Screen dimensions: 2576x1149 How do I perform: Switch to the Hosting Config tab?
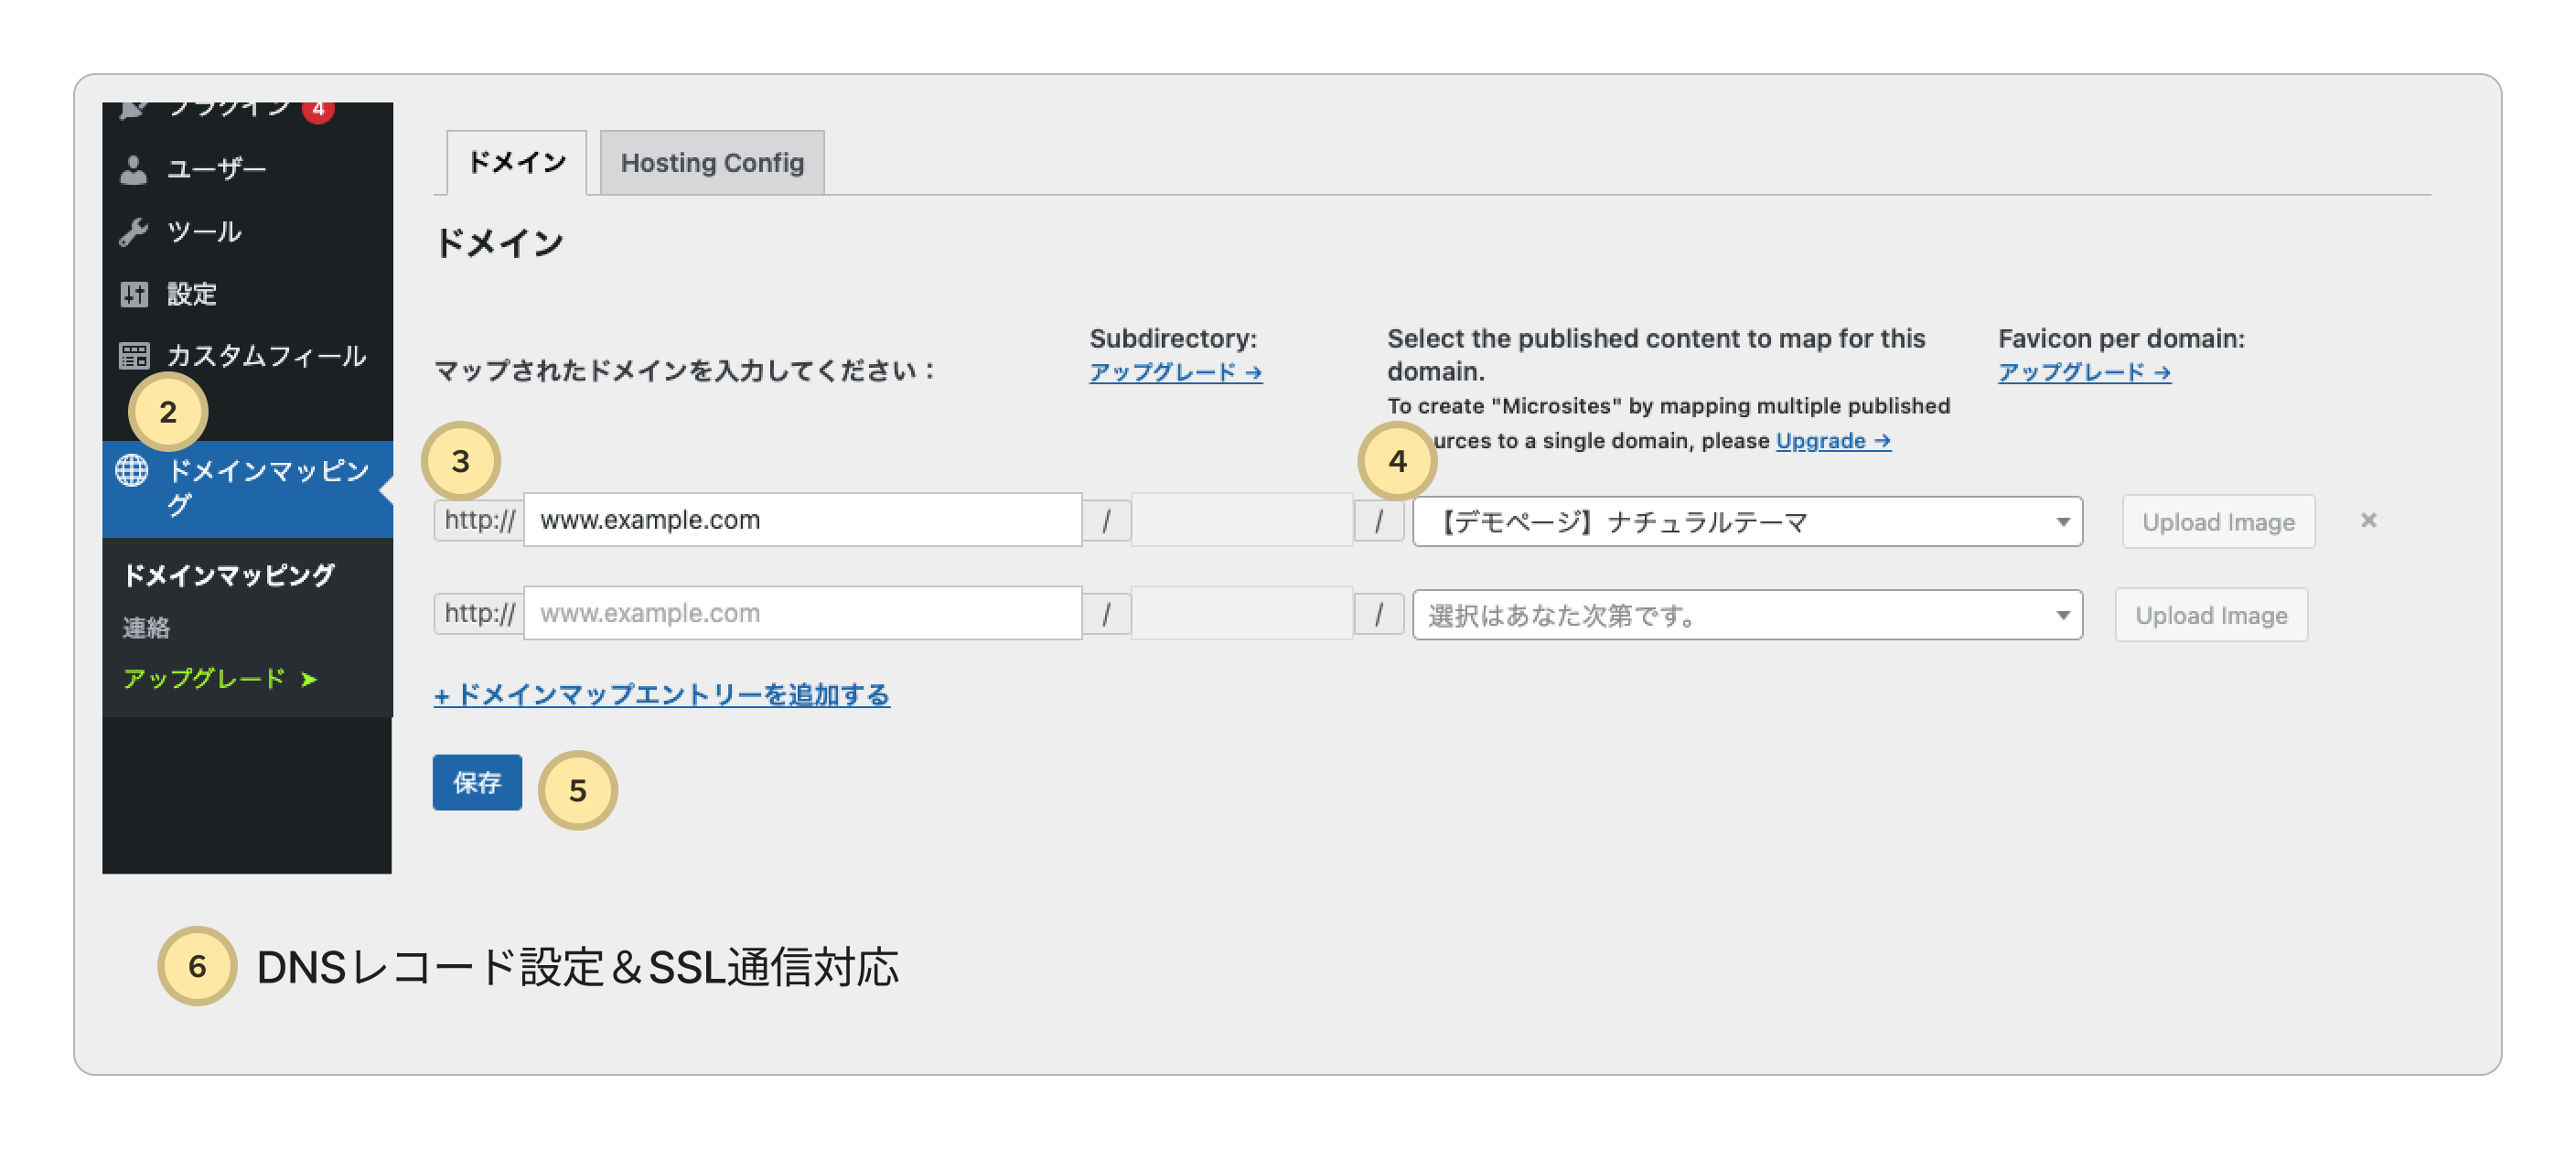tap(711, 163)
